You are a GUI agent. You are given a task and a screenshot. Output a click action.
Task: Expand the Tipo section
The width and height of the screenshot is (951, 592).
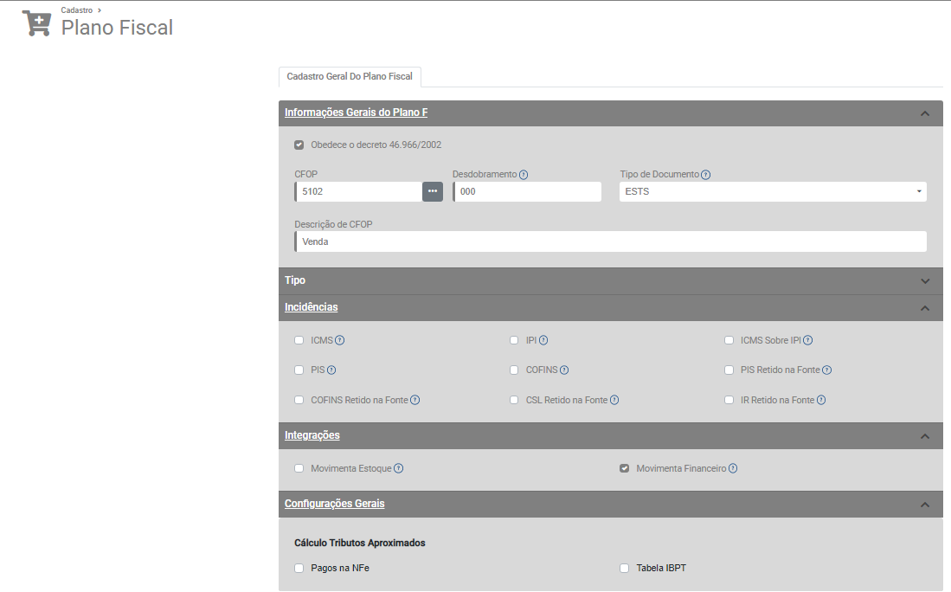[925, 281]
